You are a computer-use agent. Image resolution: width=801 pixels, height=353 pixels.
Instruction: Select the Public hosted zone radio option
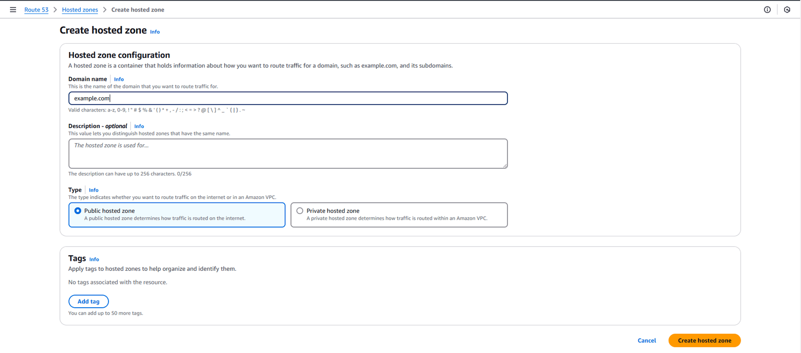tap(78, 211)
